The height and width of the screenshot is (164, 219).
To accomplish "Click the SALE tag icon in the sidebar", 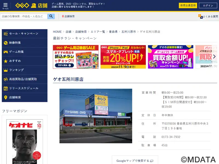I will pos(5,34).
